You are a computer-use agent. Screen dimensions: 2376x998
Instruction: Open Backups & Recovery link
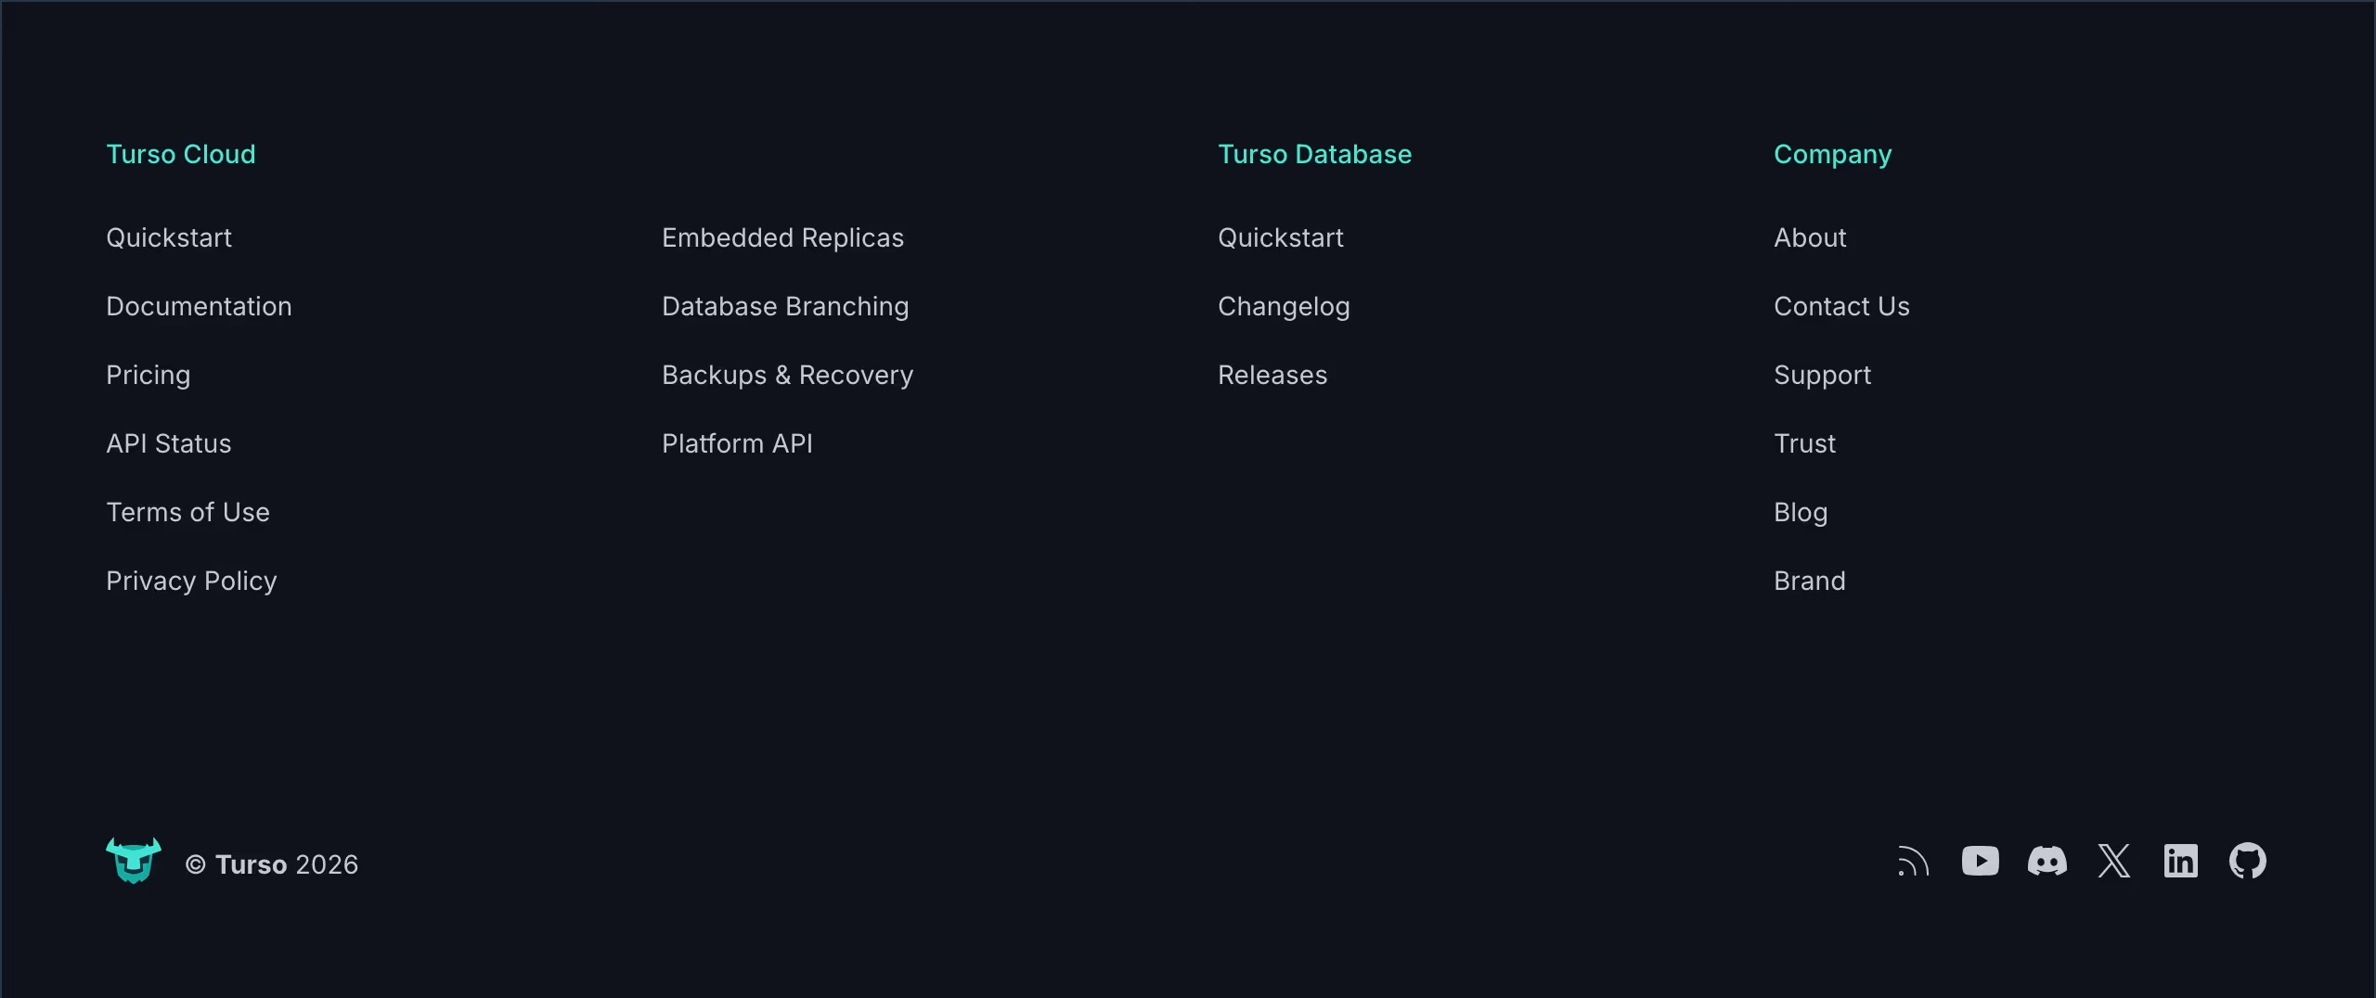[787, 376]
